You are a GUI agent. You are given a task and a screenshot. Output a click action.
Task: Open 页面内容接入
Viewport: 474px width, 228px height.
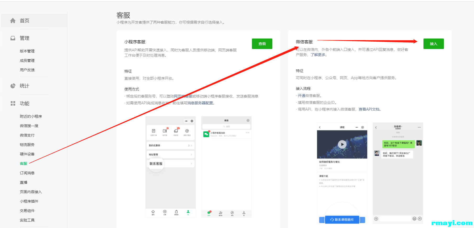tap(31, 192)
